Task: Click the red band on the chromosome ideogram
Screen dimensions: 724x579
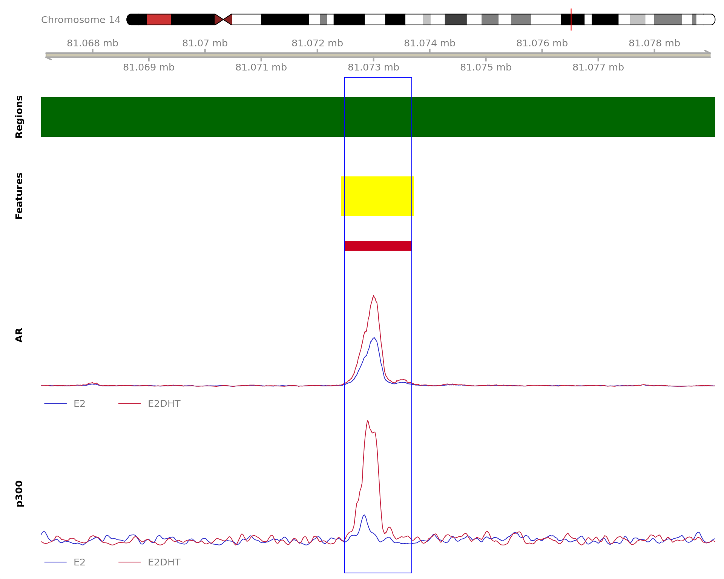Action: [159, 19]
